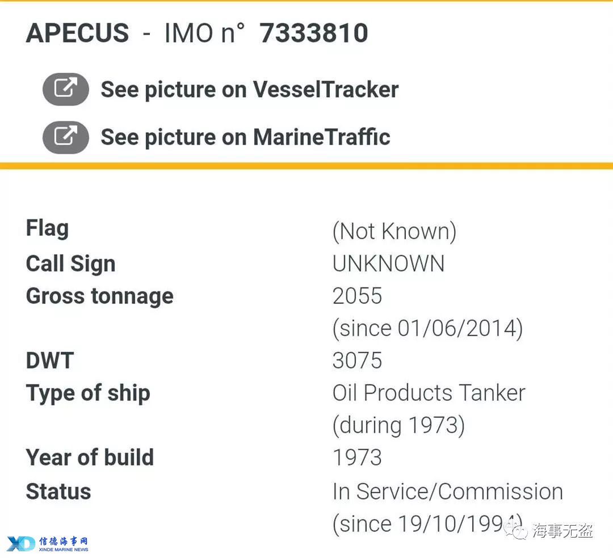Follow the See picture on MarineTraffic link
Viewport: 613px width, 558px height.
click(245, 137)
